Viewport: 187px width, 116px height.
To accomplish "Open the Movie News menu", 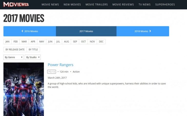I will click(50, 5).
